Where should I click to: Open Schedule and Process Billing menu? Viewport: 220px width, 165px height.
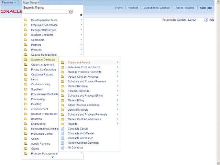pyautogui.click(x=85, y=96)
